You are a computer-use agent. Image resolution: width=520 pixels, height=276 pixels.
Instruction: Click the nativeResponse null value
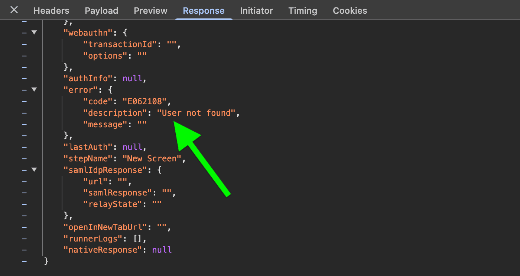(162, 250)
